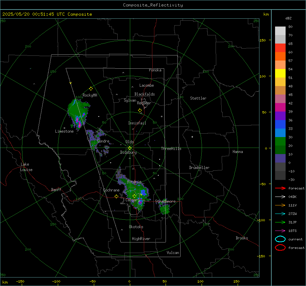
Task: Click the asterisk marker east of Innisfail
Action: pos(161,117)
